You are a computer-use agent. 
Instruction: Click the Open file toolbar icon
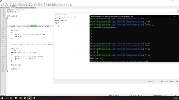click(x=3, y=5)
